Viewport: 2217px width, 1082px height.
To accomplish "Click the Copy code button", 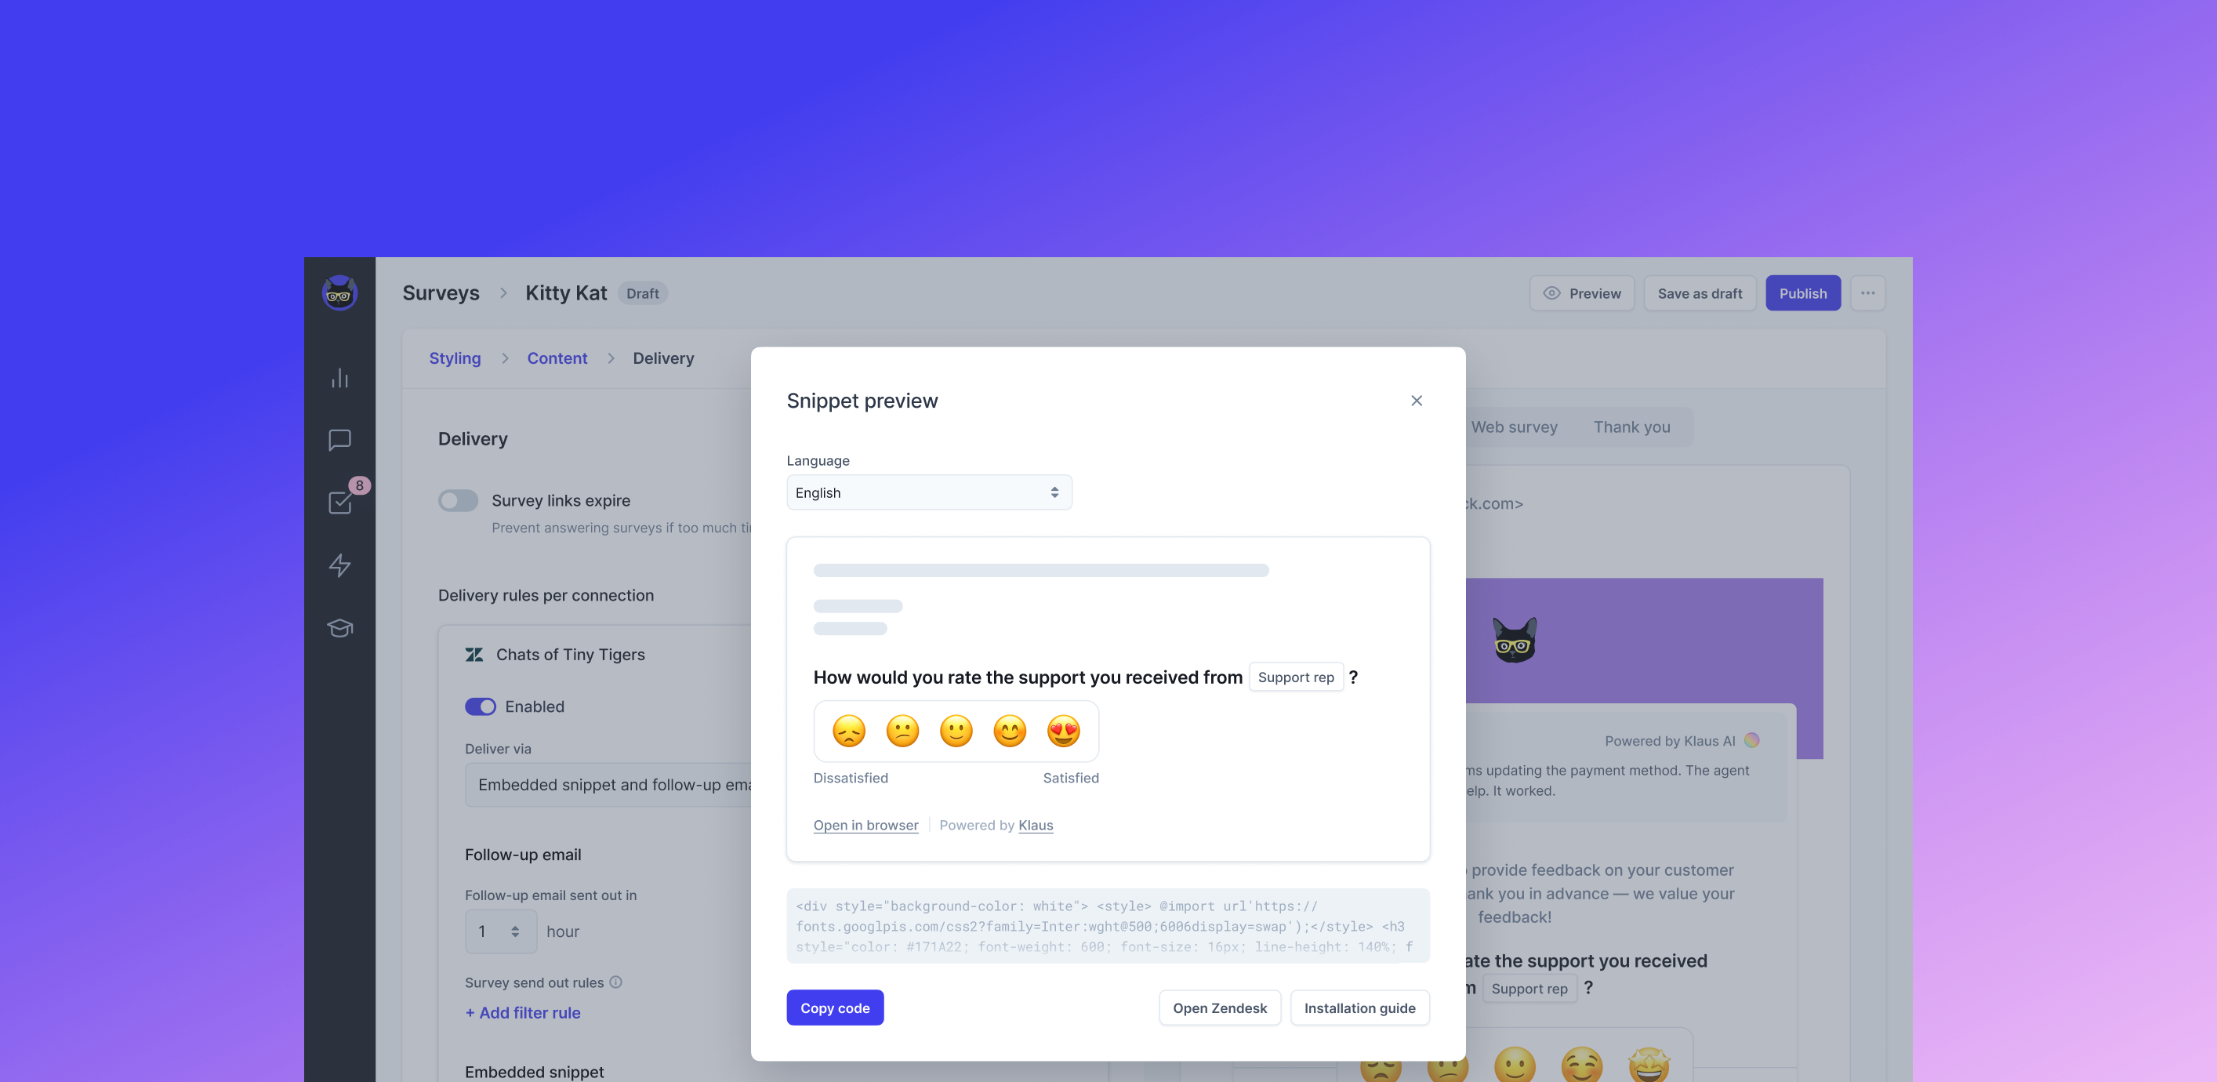I will point(836,1007).
